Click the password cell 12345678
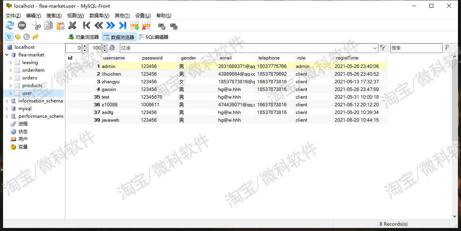The width and height of the screenshot is (461, 231). click(159, 97)
